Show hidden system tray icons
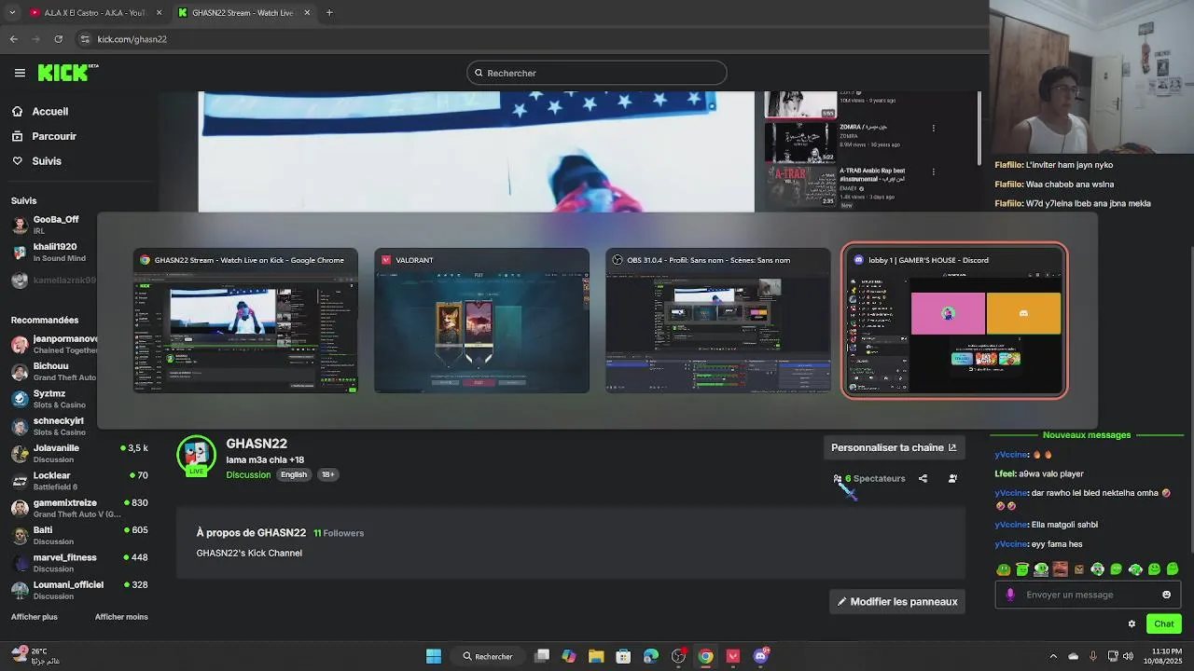Image resolution: width=1194 pixels, height=671 pixels. coord(1053,656)
